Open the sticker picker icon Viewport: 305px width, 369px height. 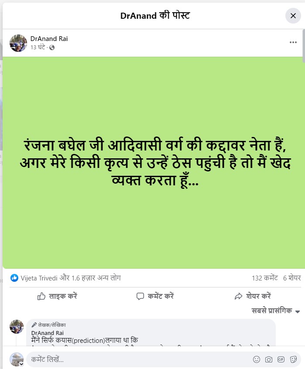[293, 359]
